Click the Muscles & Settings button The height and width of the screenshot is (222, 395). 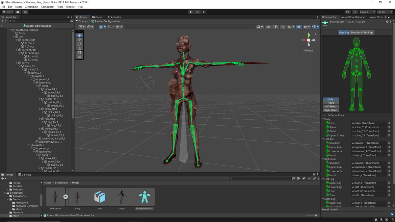362,33
